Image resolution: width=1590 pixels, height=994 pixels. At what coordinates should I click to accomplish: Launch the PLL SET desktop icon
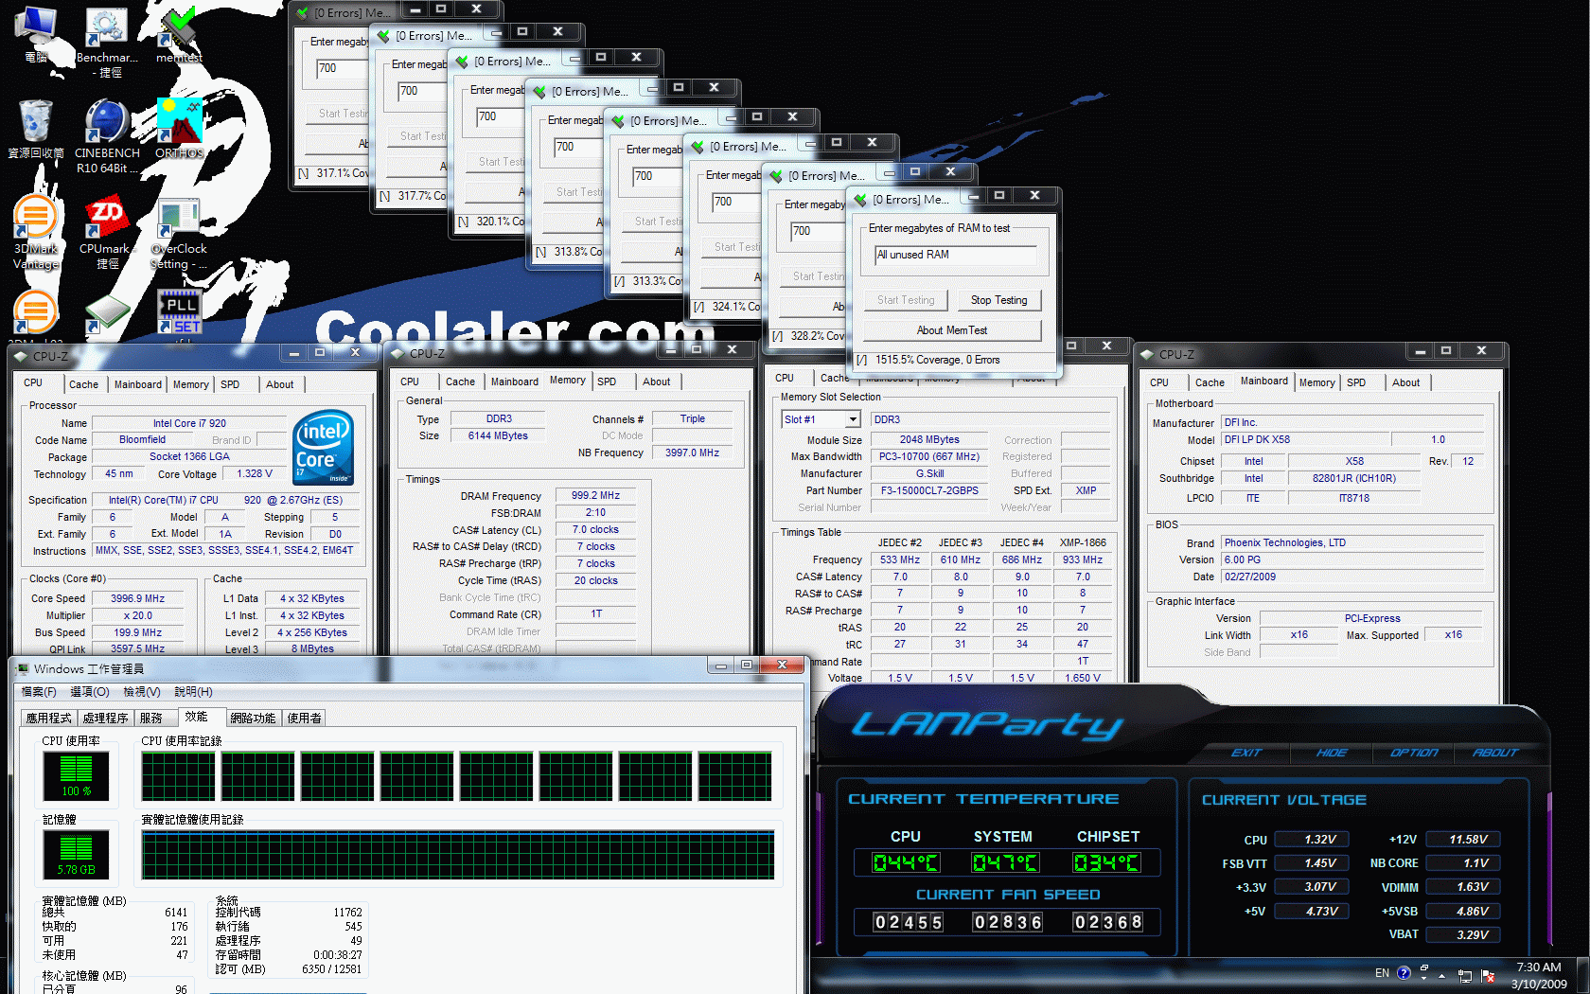180,312
